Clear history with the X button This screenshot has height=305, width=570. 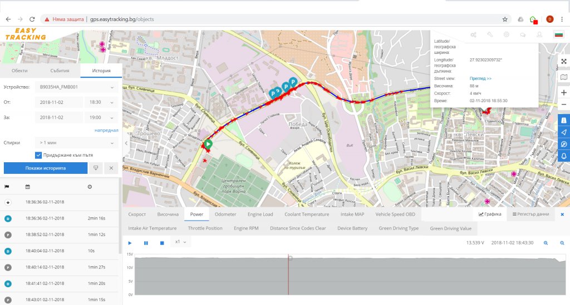(x=111, y=168)
